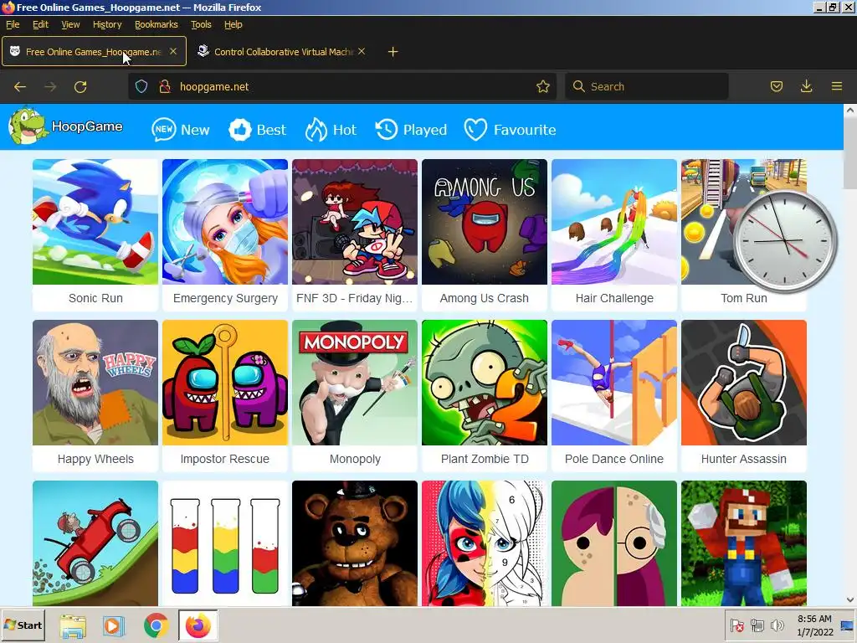Open Google Chrome from the taskbar
This screenshot has width=857, height=643.
157,625
